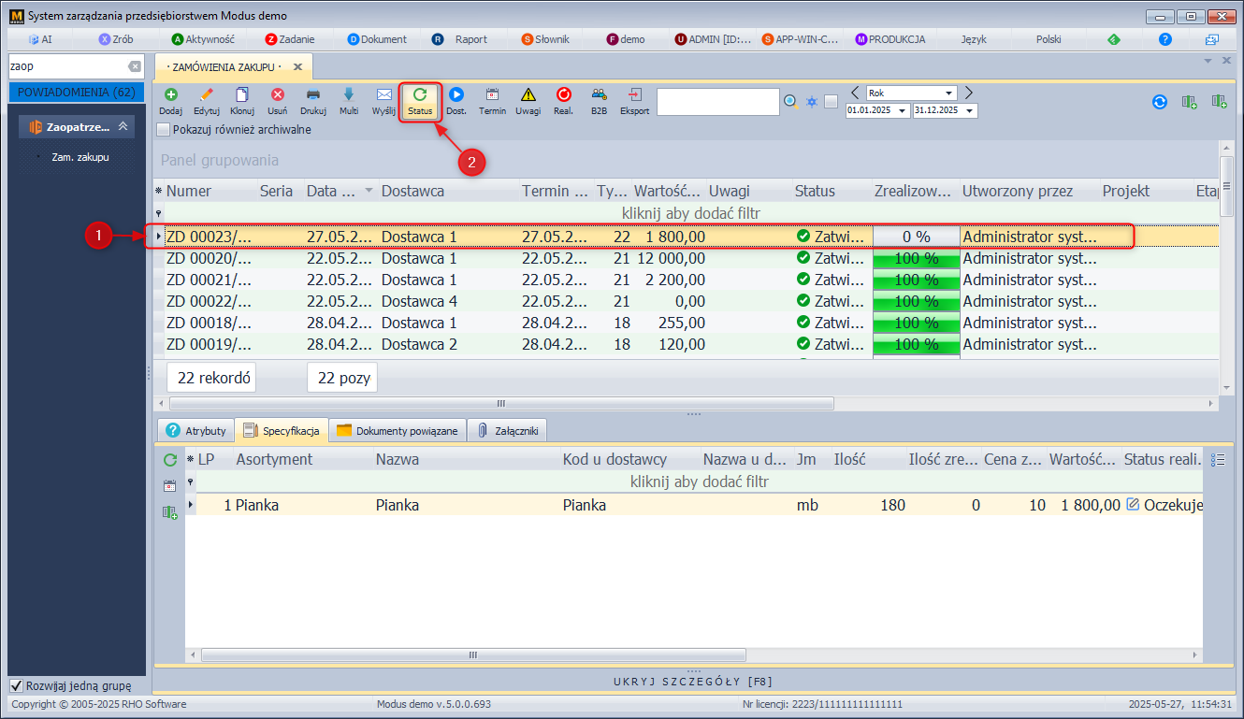Open the Załączniki tab

point(507,431)
